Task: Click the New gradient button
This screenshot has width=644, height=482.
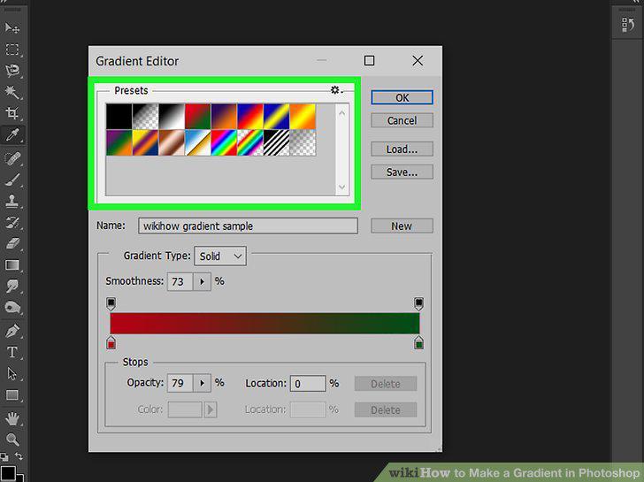Action: [x=402, y=226]
